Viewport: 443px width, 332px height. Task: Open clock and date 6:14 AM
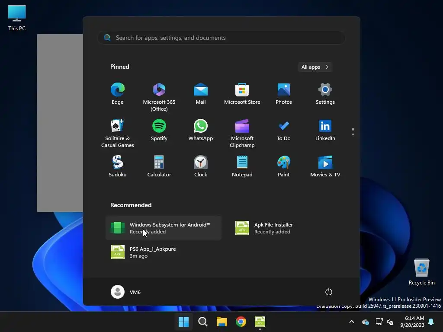pyautogui.click(x=412, y=322)
